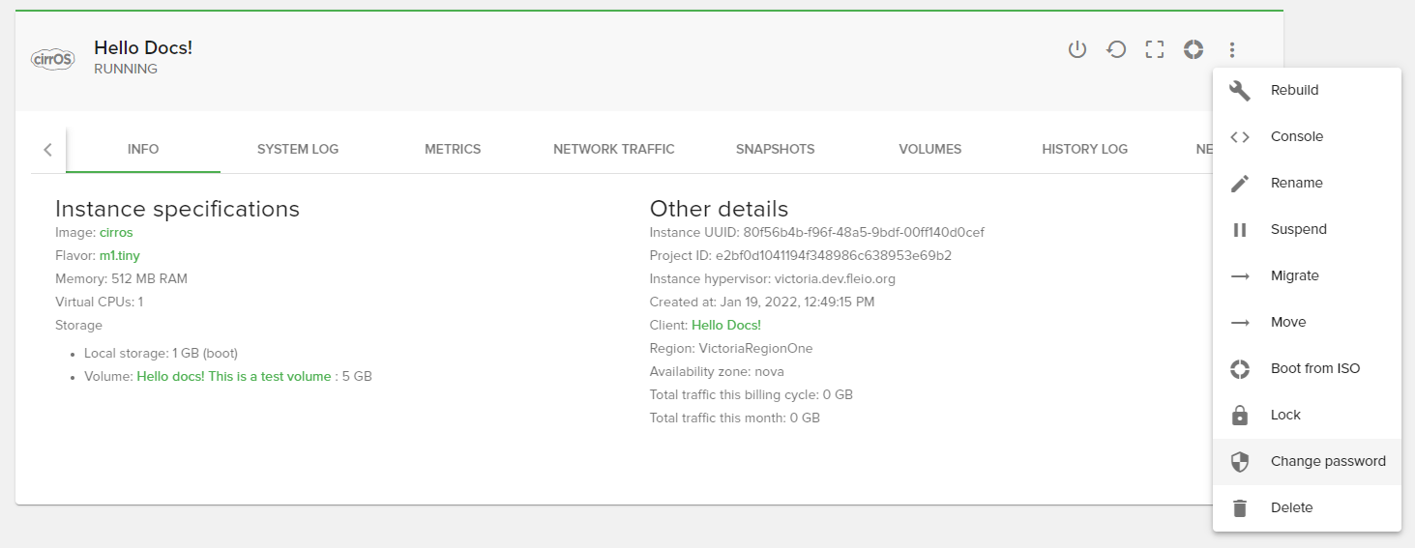Switch to the System Log tab
The height and width of the screenshot is (548, 1415).
[298, 149]
